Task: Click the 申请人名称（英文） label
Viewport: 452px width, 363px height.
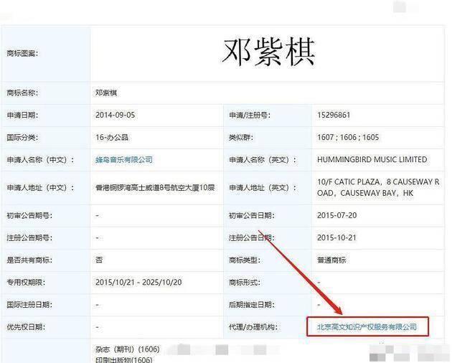Action: tap(263, 160)
